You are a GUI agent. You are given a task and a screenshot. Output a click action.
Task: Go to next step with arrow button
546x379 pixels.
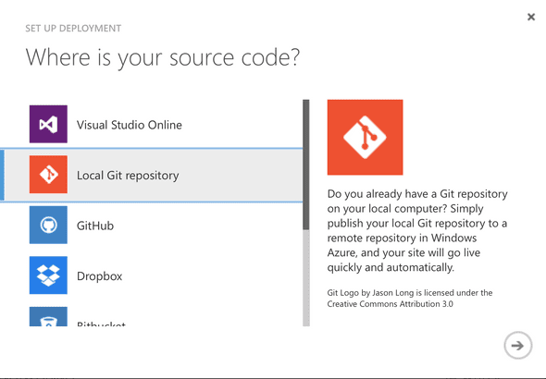click(518, 346)
